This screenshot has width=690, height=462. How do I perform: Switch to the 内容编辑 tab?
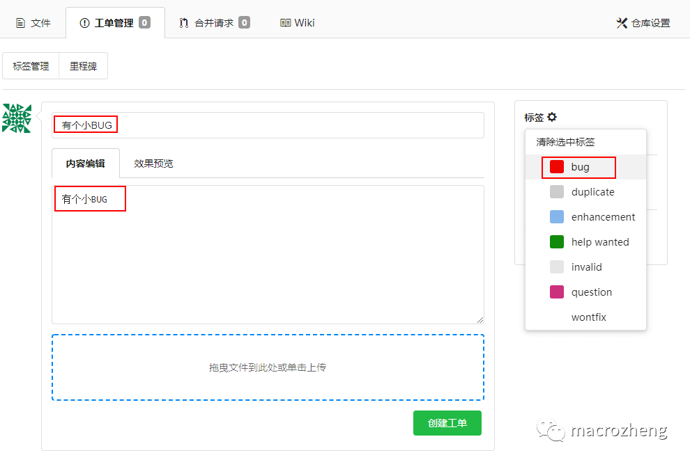pyautogui.click(x=85, y=164)
